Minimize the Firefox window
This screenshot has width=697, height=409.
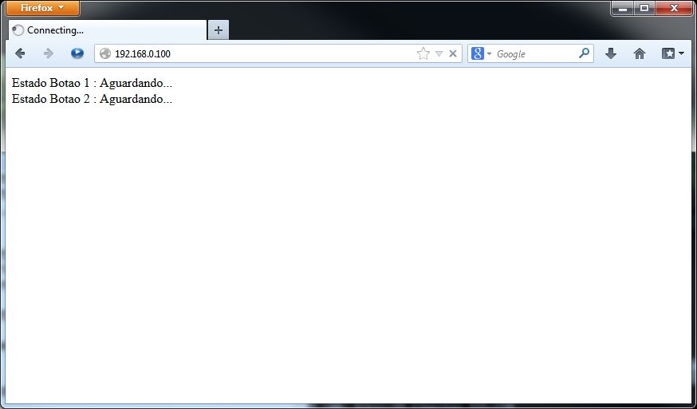click(622, 8)
